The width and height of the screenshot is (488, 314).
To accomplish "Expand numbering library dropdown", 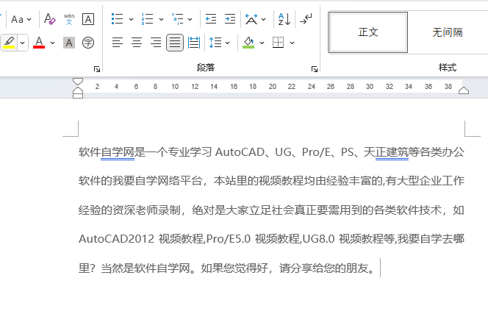I will 161,19.
